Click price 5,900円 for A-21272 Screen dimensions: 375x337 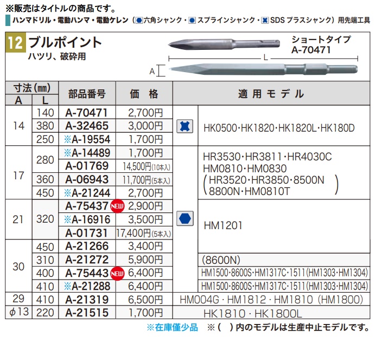(145, 260)
